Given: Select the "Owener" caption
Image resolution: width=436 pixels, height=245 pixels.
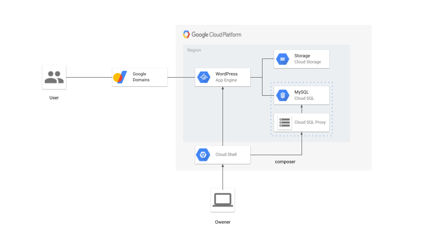Looking at the screenshot, I should click(223, 222).
